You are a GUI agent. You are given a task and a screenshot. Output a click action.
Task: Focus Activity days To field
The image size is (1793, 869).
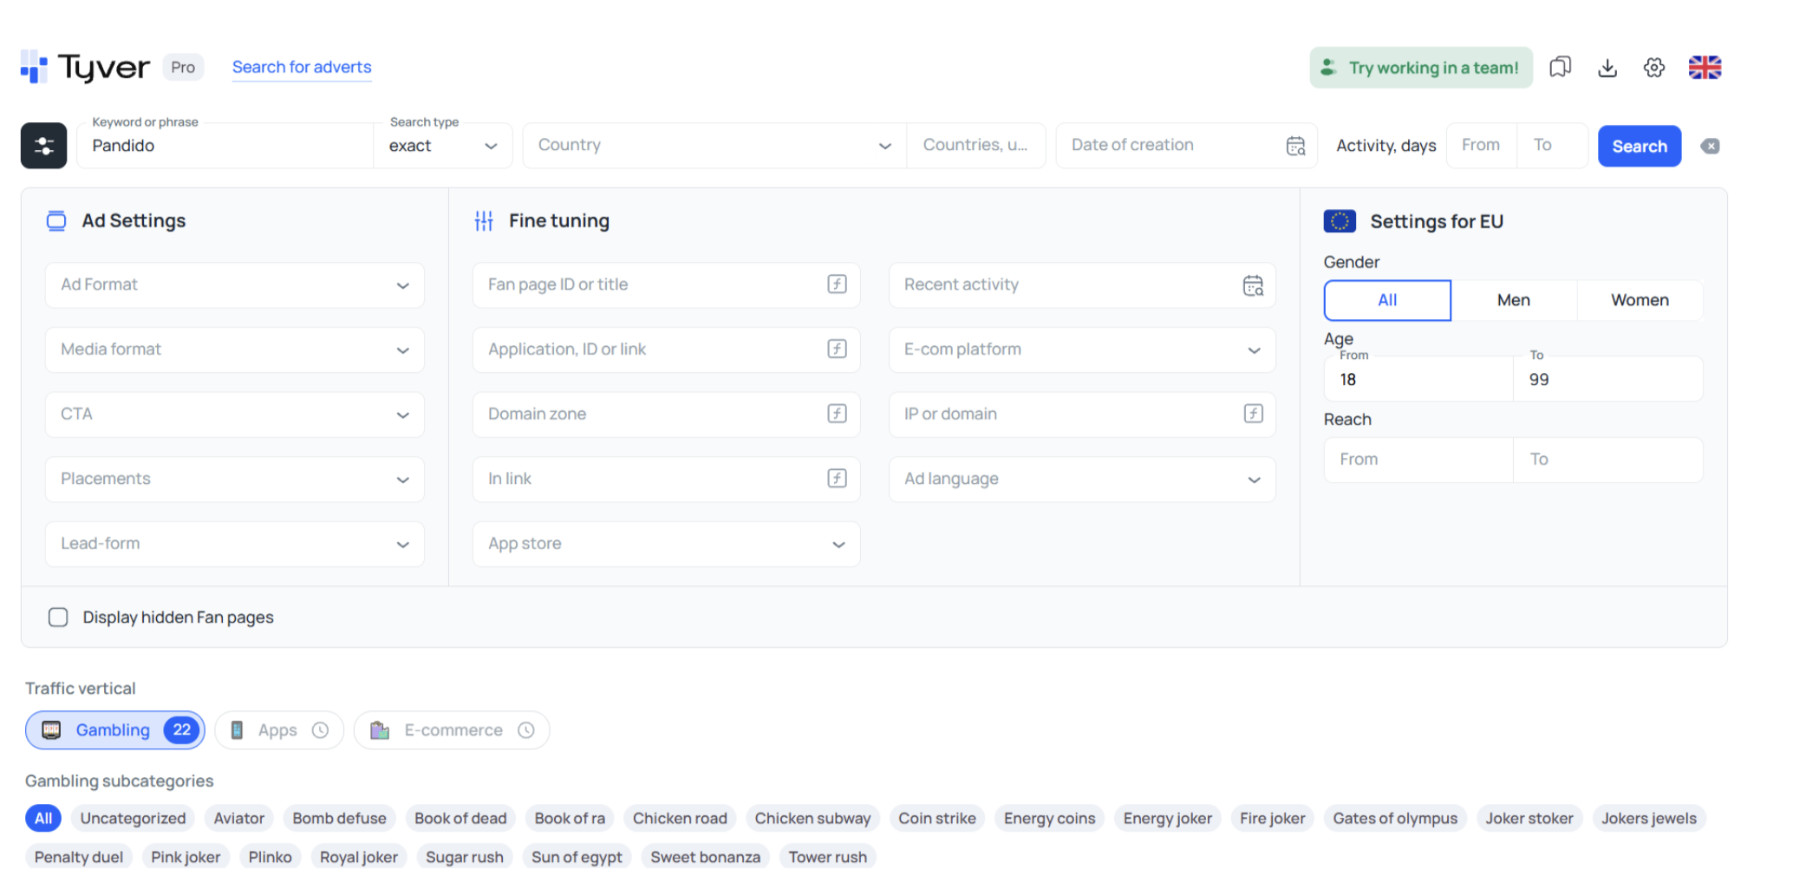coord(1553,146)
